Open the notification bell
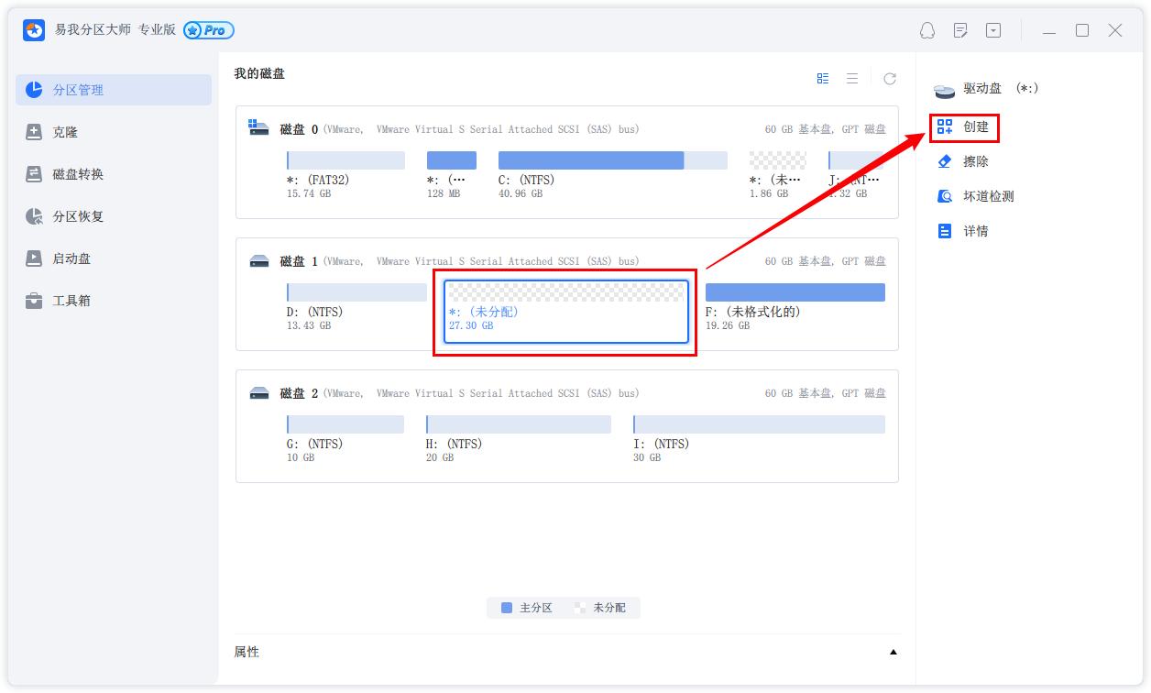The height and width of the screenshot is (693, 1151). click(x=926, y=30)
